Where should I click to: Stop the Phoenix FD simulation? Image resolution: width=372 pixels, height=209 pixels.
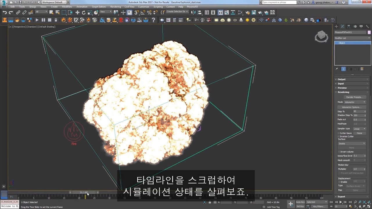[49, 20]
